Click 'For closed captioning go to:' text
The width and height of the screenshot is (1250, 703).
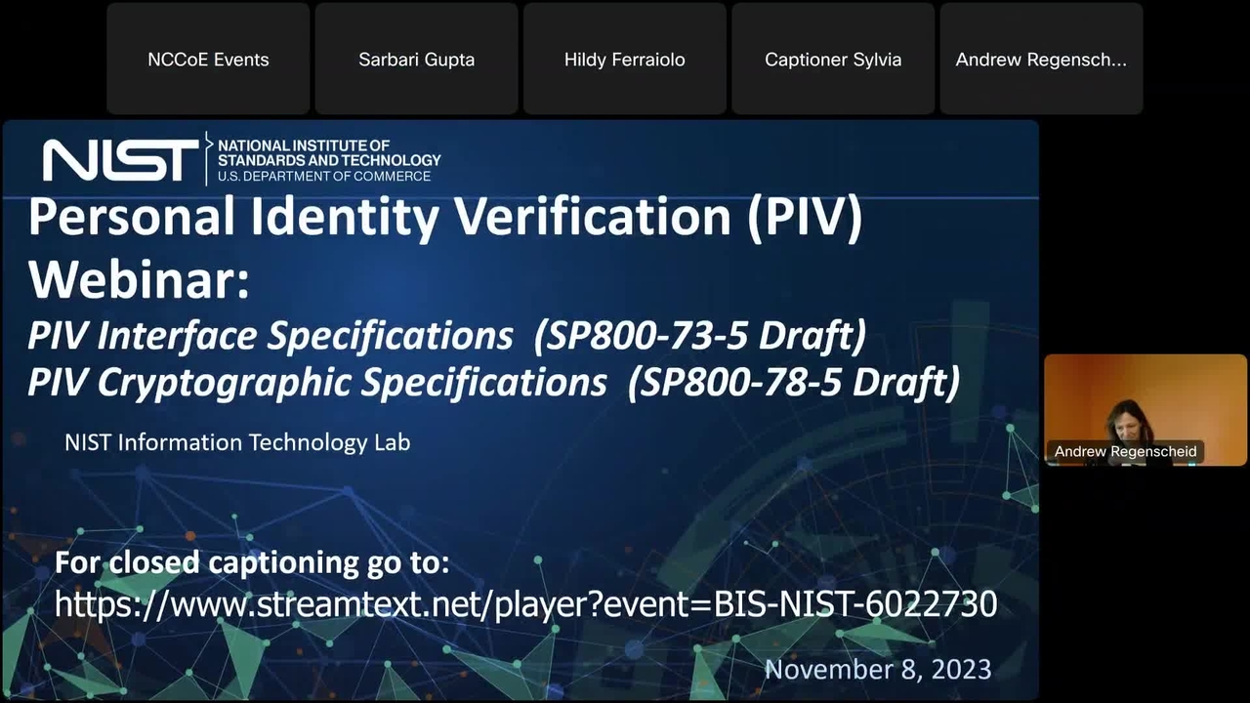(252, 562)
